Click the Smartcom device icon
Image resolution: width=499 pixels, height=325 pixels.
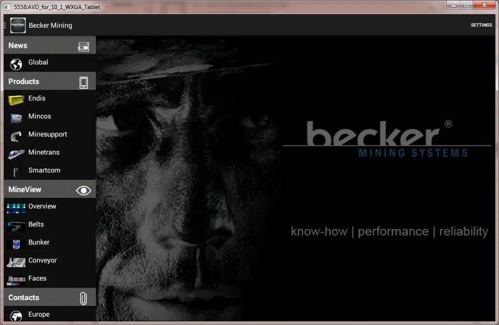[16, 172]
